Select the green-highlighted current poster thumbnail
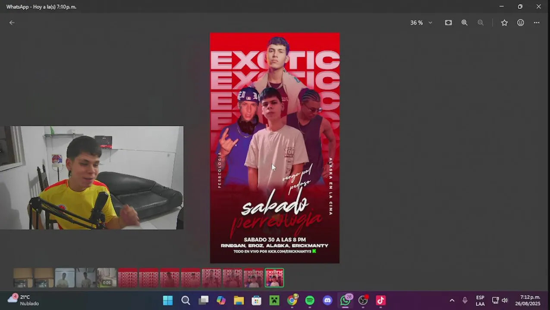 click(274, 278)
